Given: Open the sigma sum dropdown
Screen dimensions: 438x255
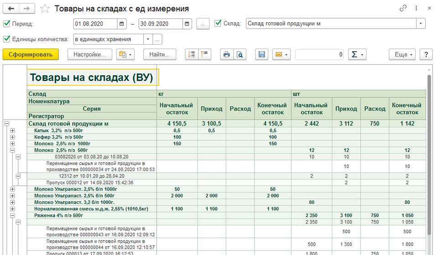Looking at the screenshot, I should click(x=357, y=54).
